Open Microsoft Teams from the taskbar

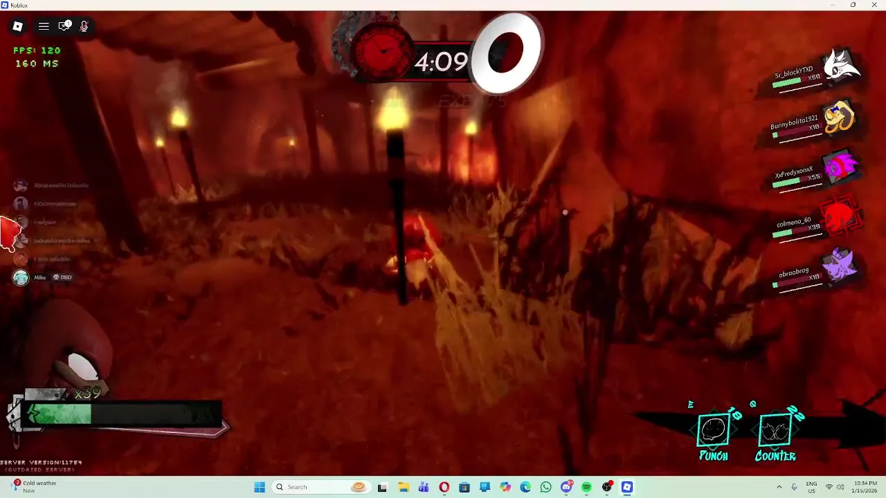(424, 487)
